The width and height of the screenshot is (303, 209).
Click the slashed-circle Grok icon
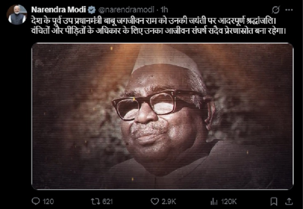pyautogui.click(x=275, y=10)
